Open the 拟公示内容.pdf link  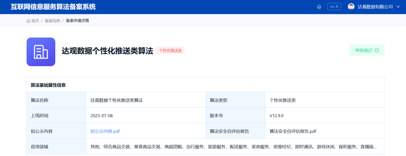(105, 131)
